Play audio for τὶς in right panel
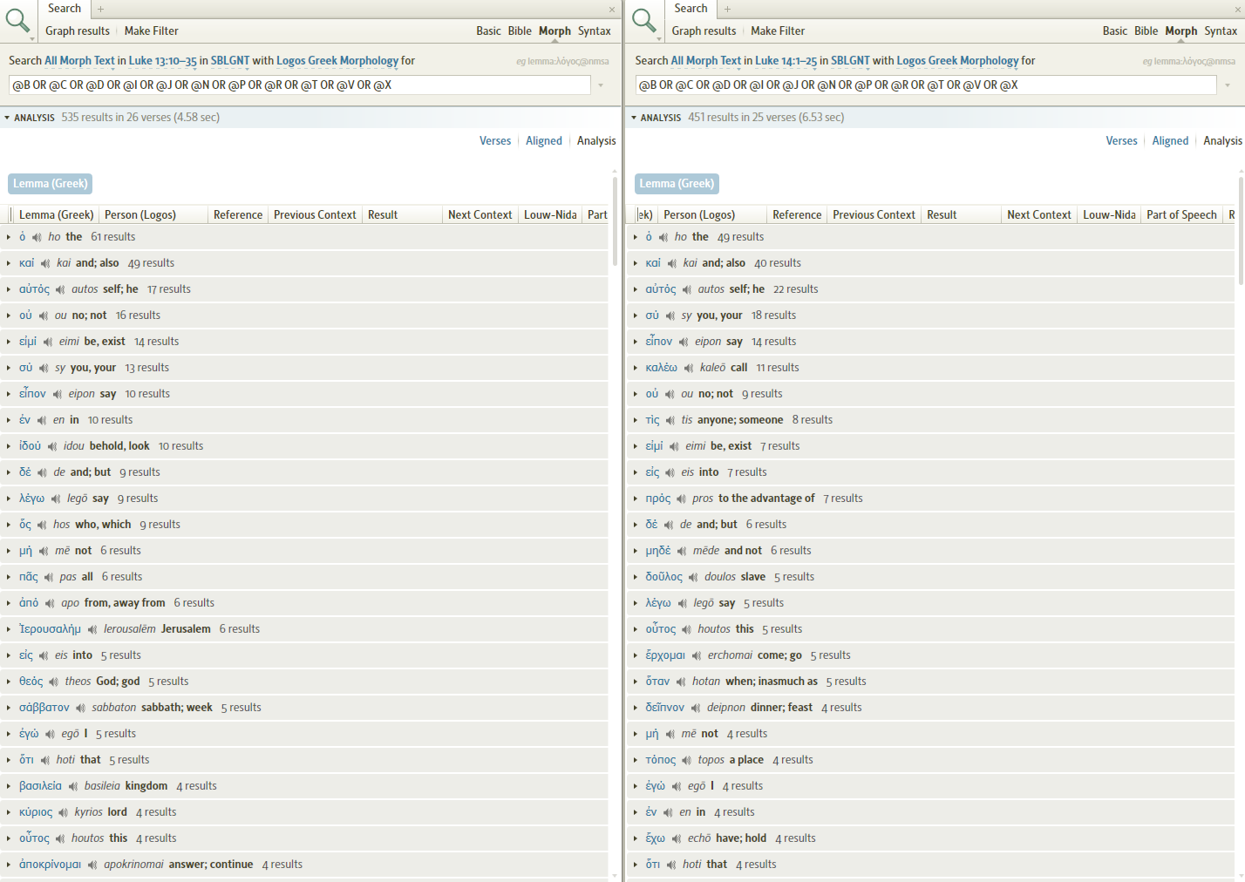The image size is (1245, 882). (670, 420)
